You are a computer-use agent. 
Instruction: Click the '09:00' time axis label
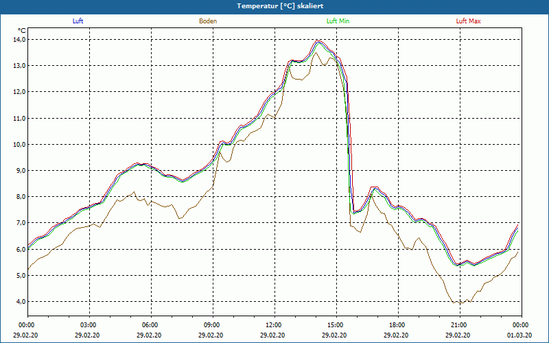tap(213, 325)
